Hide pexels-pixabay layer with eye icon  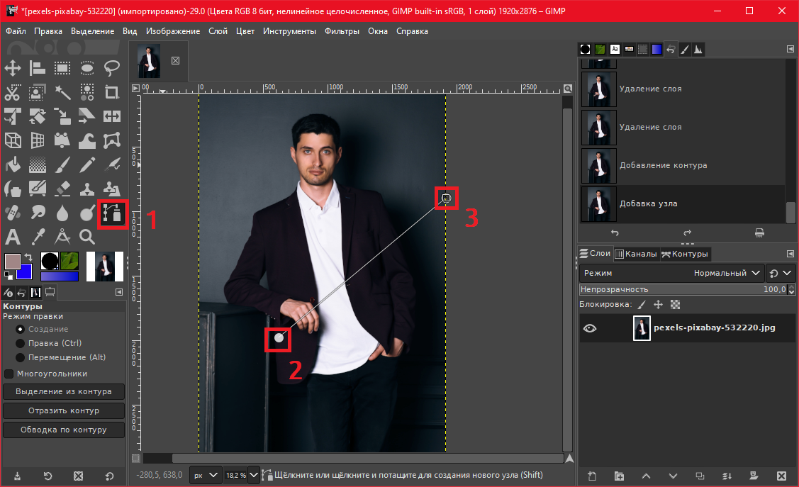coord(590,328)
